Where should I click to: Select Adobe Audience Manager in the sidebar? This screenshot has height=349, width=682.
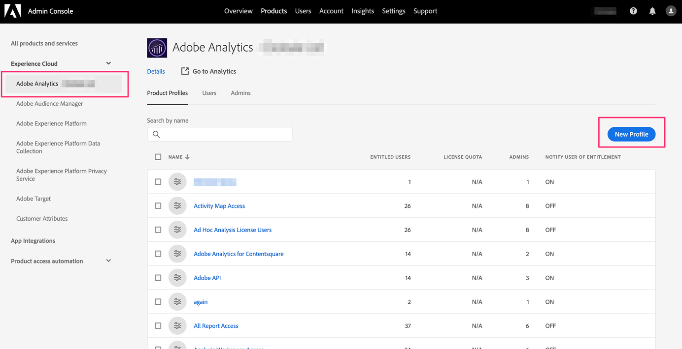[50, 104]
